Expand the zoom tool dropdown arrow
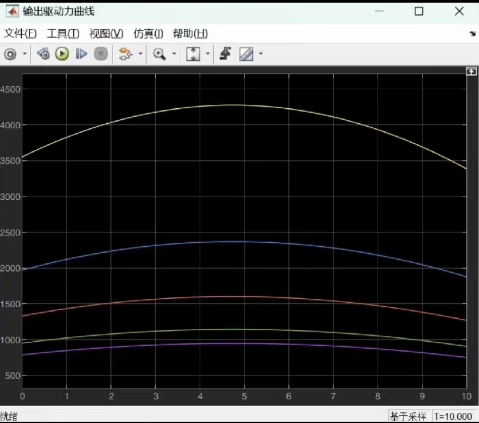The height and width of the screenshot is (423, 479). click(x=174, y=54)
